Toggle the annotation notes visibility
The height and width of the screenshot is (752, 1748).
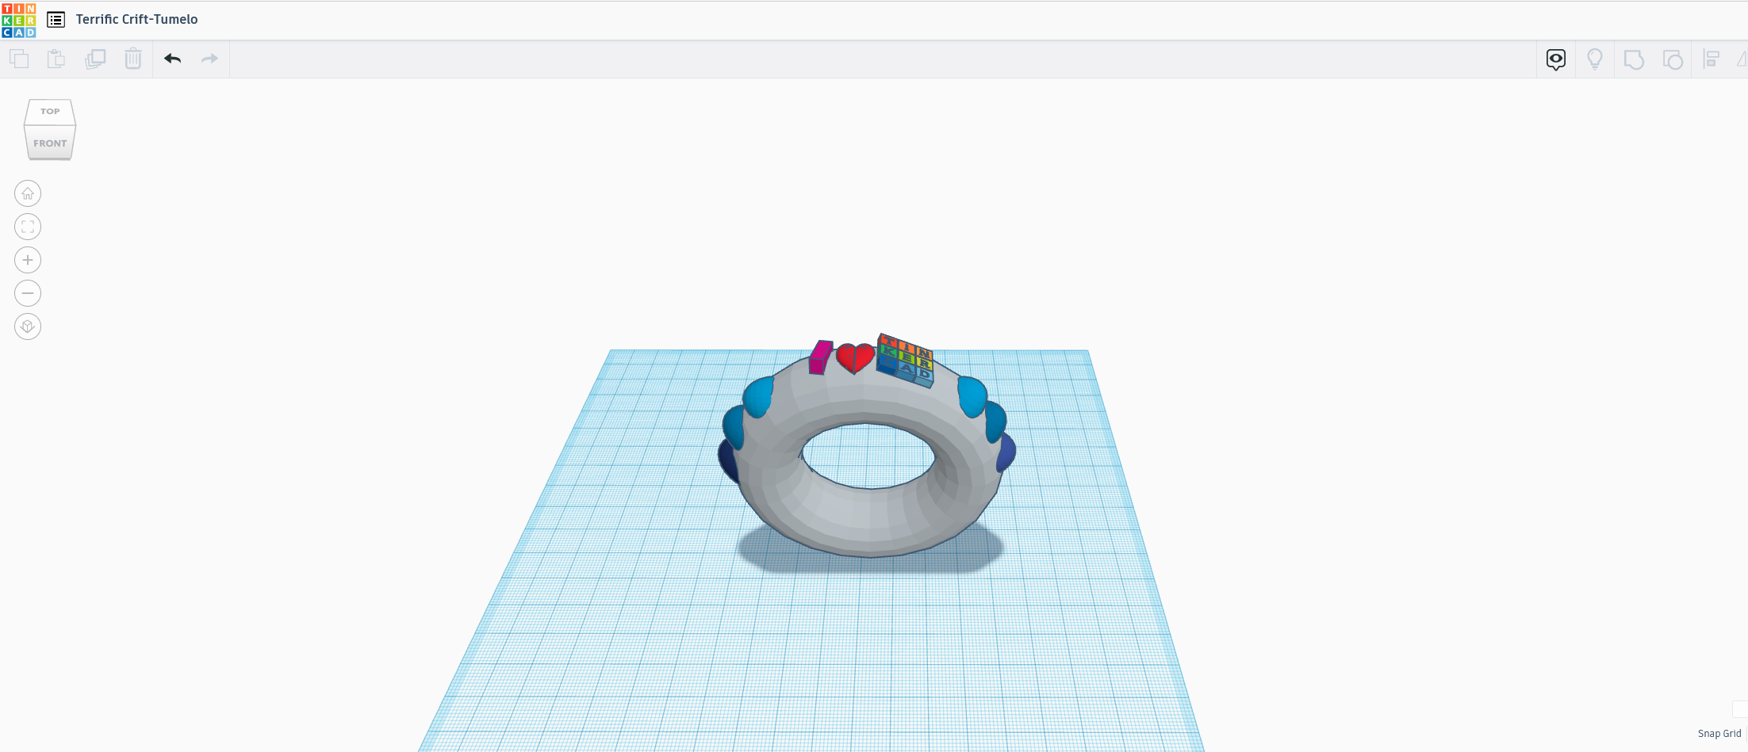[x=1555, y=59]
